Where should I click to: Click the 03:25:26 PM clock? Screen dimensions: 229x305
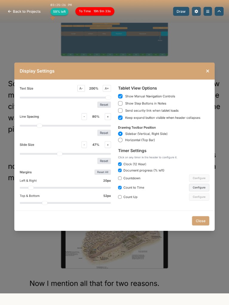coord(61,5)
